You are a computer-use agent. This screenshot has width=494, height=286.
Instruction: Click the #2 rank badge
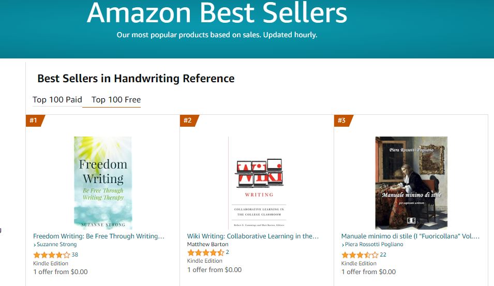point(188,121)
